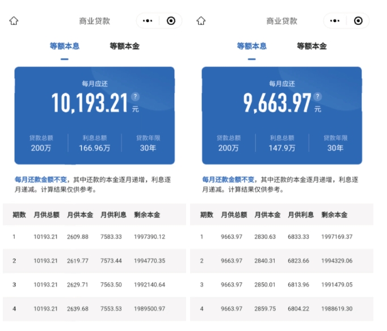Click remaining principal 1997169.37
This screenshot has height=331, width=387.
click(337, 237)
